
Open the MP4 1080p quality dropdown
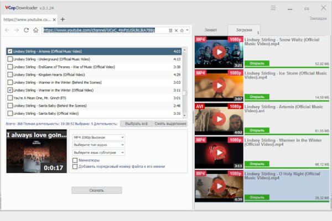coord(98,138)
